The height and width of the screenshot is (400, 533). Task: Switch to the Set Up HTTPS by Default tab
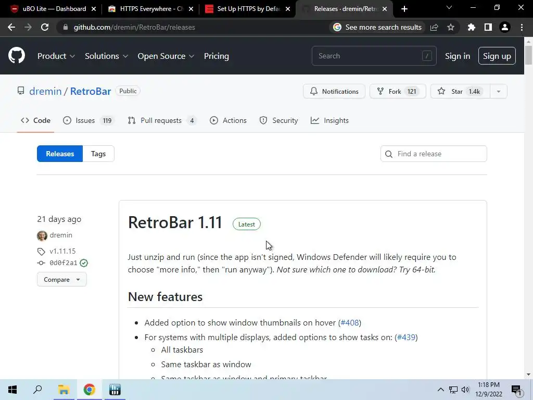tap(248, 9)
